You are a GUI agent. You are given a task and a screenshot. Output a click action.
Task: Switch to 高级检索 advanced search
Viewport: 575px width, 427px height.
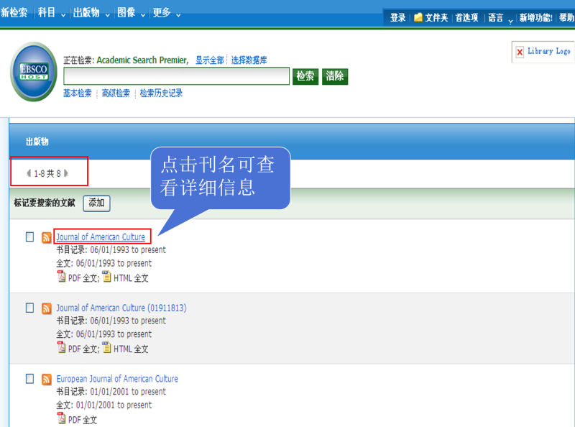click(x=116, y=93)
